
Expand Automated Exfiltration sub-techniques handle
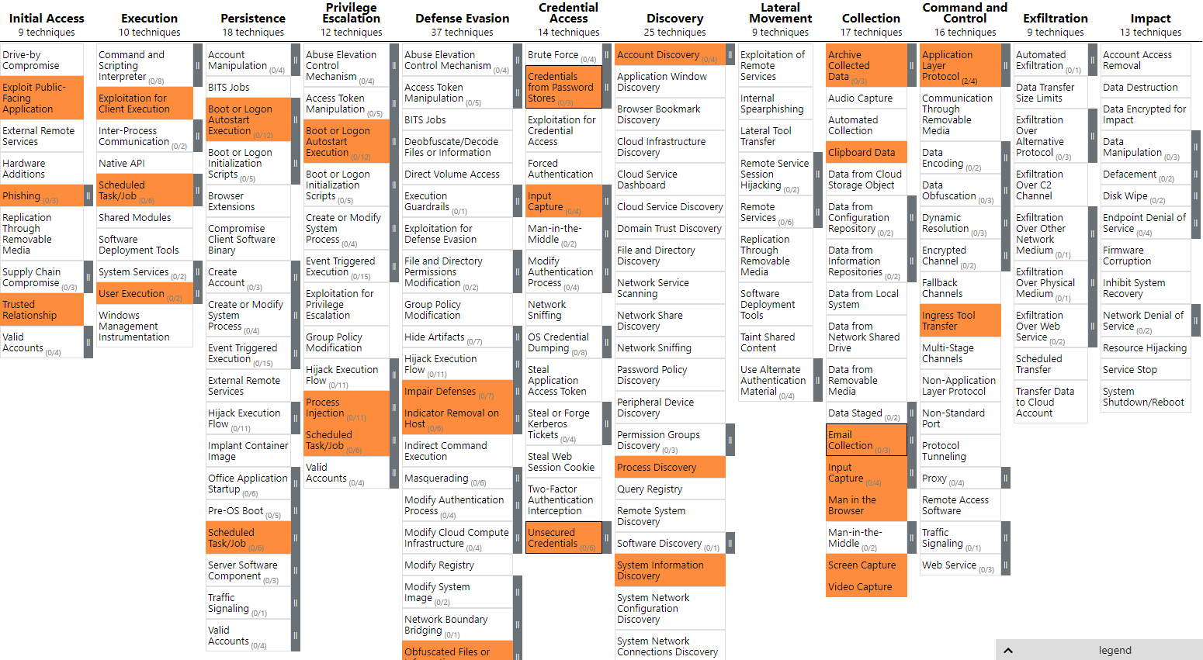(x=1093, y=60)
